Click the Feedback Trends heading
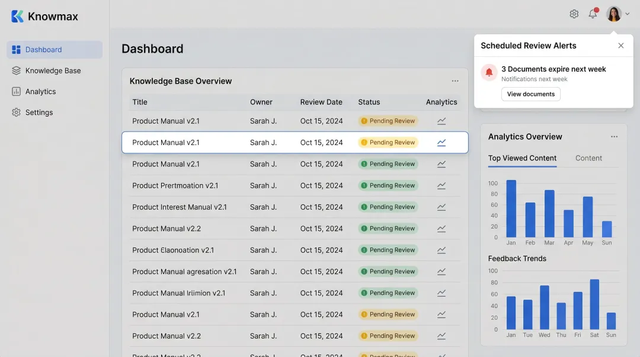This screenshot has width=640, height=357. click(517, 259)
